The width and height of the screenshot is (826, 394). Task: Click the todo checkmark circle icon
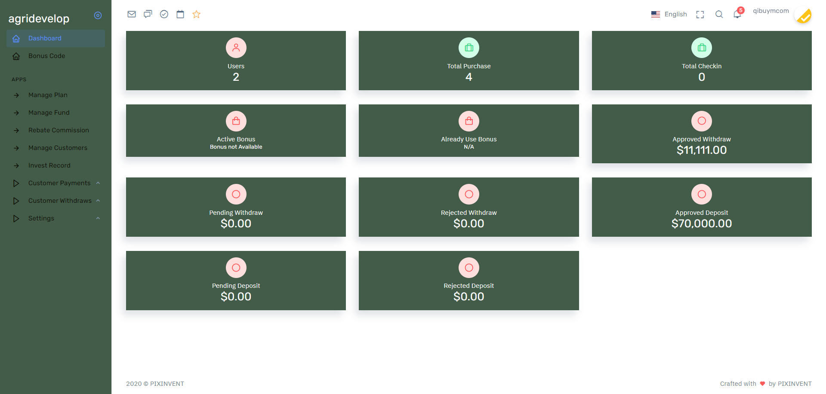pyautogui.click(x=164, y=14)
